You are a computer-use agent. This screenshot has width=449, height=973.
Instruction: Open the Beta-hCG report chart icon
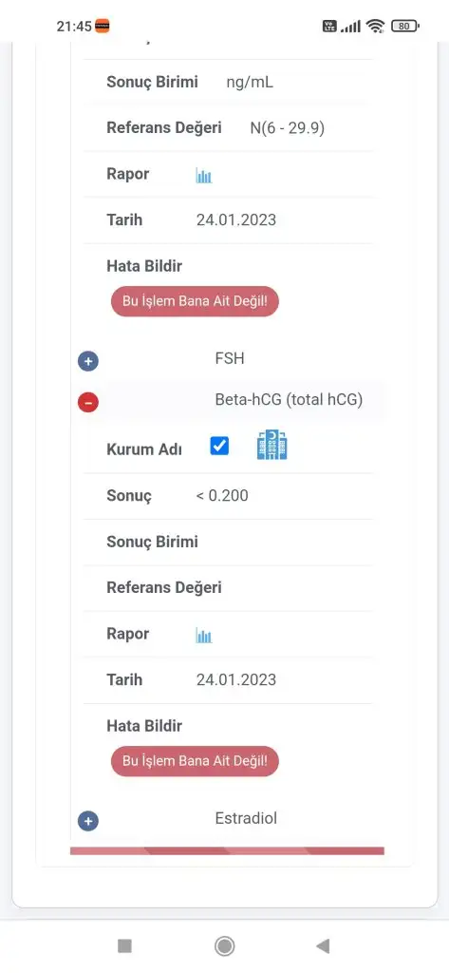click(203, 636)
